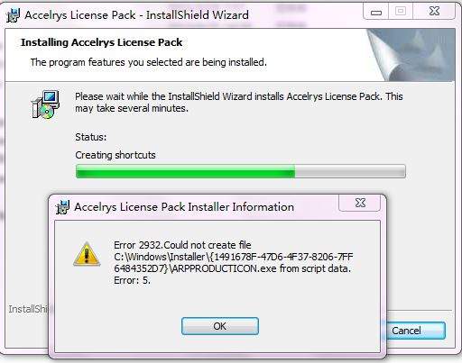Click the InstallShield label at bottom left
462x363 pixels.
tap(28, 309)
